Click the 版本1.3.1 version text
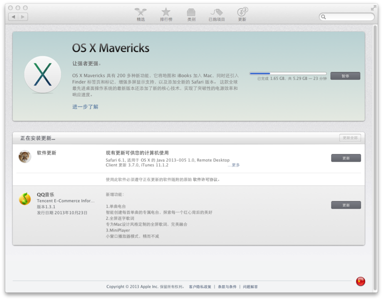The height and width of the screenshot is (300, 383). (x=46, y=207)
